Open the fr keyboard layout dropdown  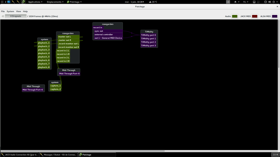pyautogui.click(x=246, y=2)
